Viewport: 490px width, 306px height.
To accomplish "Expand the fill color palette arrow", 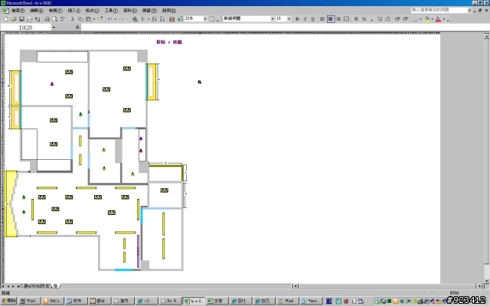I will point(432,19).
